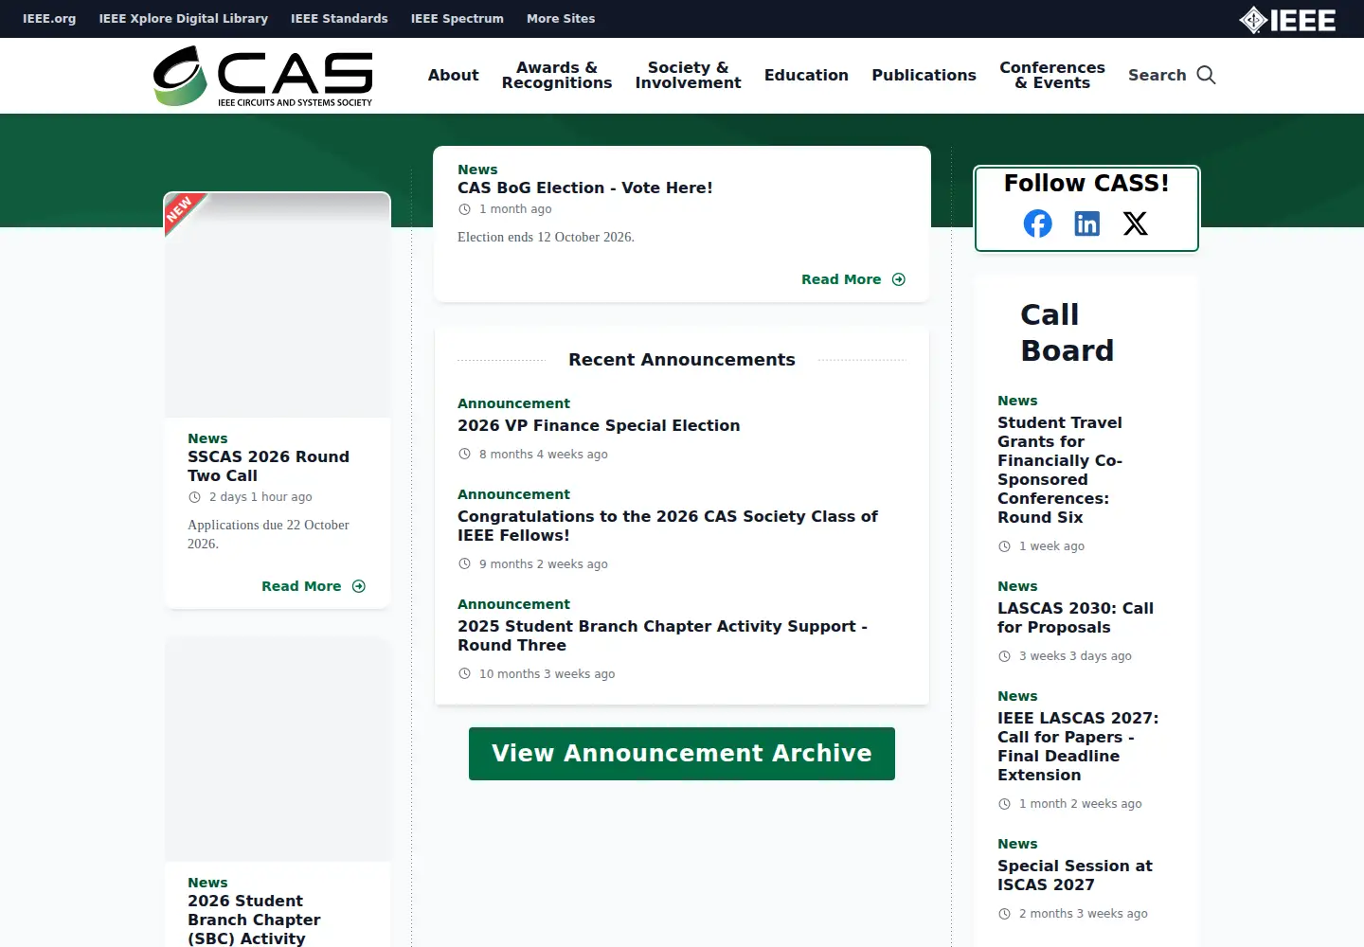Open Special Session at ISCAS 2027
Image resolution: width=1364 pixels, height=947 pixels.
[1075, 875]
